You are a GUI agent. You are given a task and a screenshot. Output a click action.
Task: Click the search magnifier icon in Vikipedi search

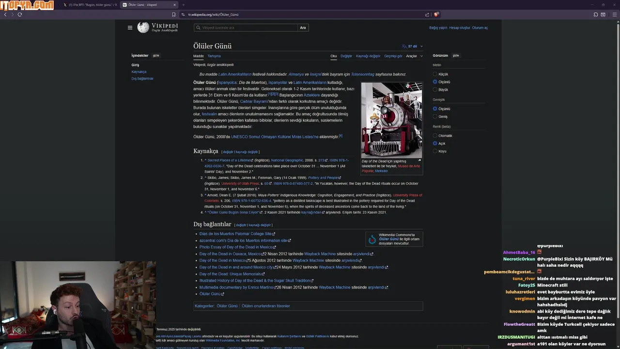coord(198,28)
